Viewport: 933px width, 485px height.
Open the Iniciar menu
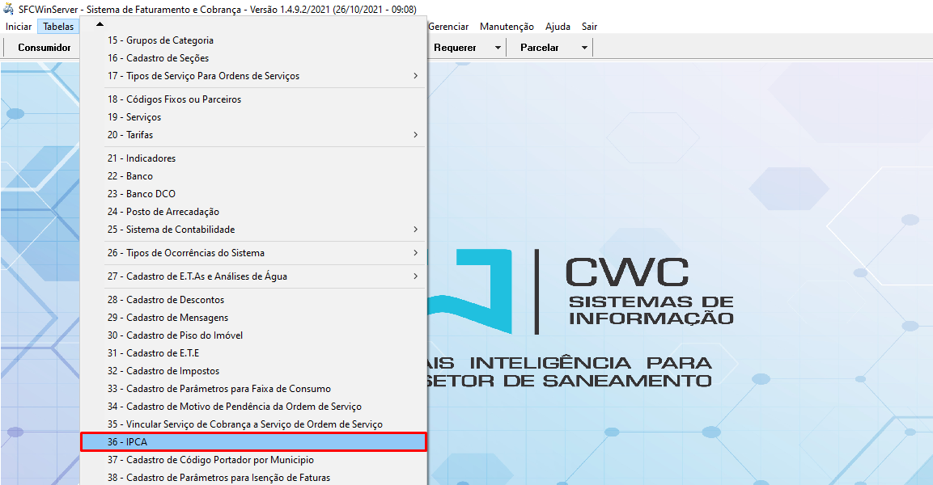(x=18, y=26)
